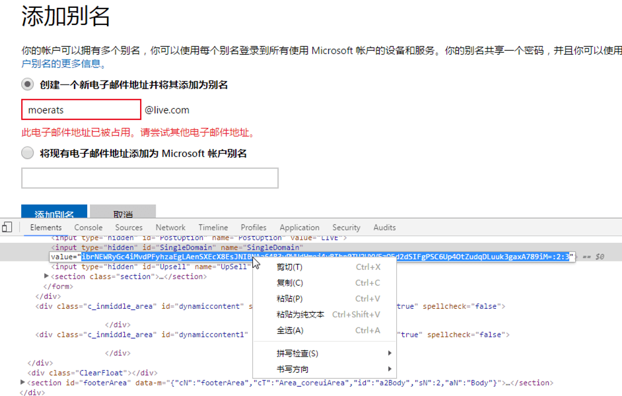Screen dimensions: 622x396
Task: Open the Application tab
Action: (x=300, y=228)
